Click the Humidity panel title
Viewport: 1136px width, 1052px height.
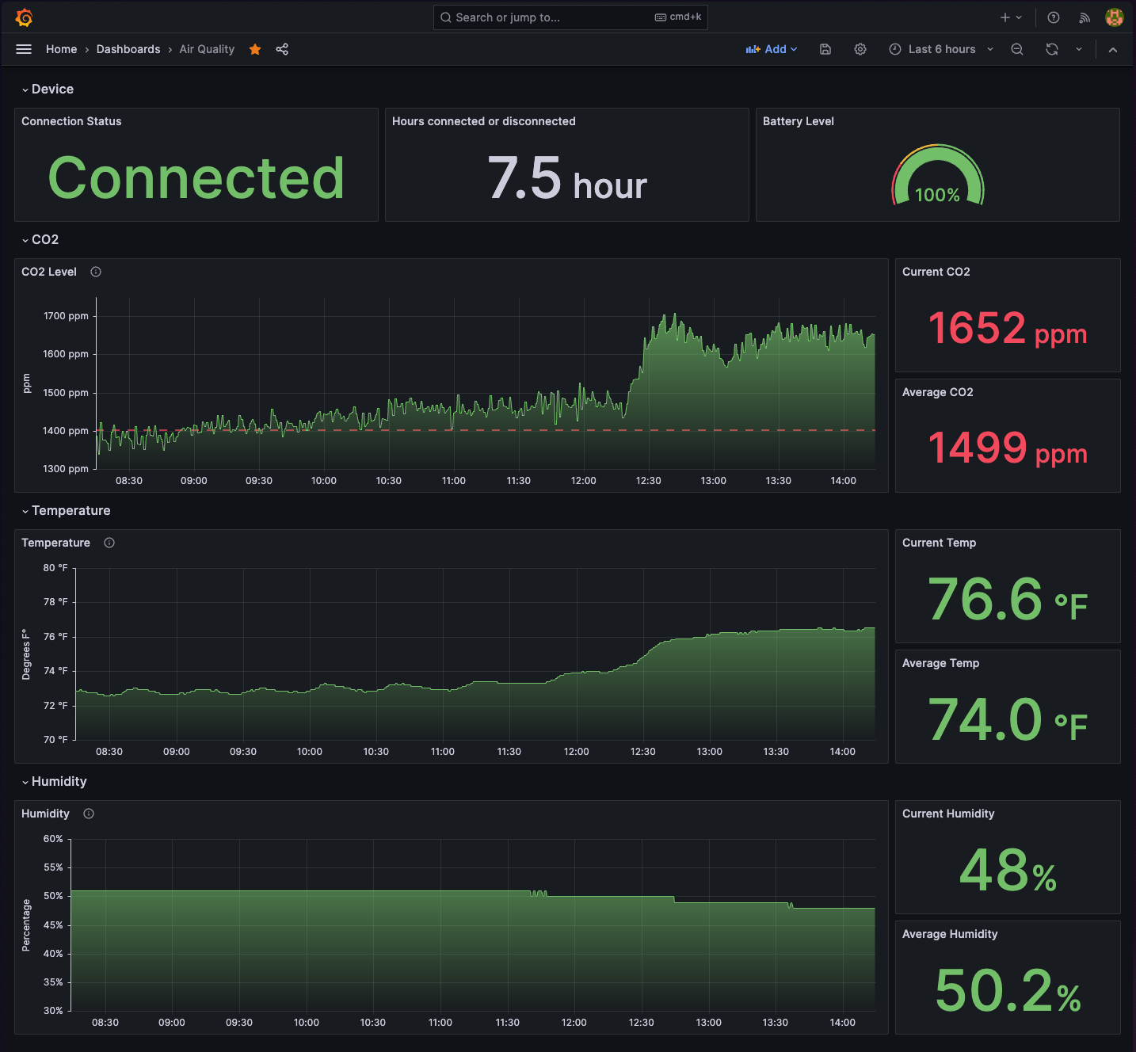click(x=45, y=814)
